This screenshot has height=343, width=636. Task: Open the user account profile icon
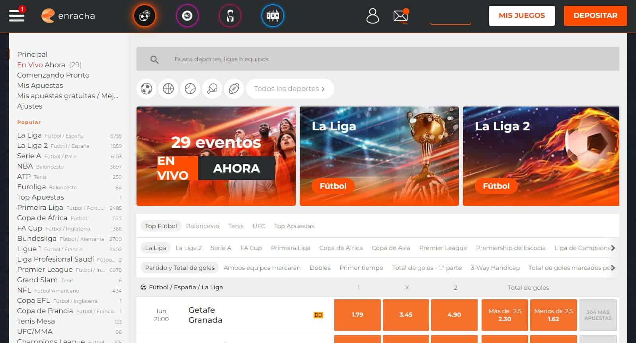[x=373, y=16]
